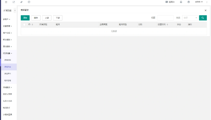Open the admin user dropdown
The width and height of the screenshot is (211, 120).
[199, 2]
